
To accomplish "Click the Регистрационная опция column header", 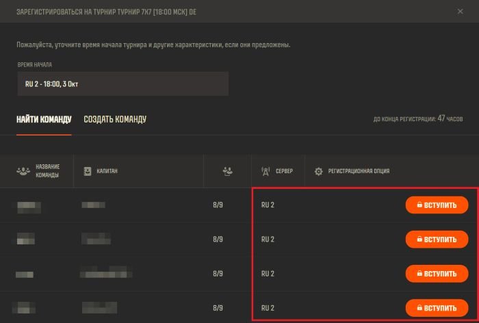I will 359,171.
